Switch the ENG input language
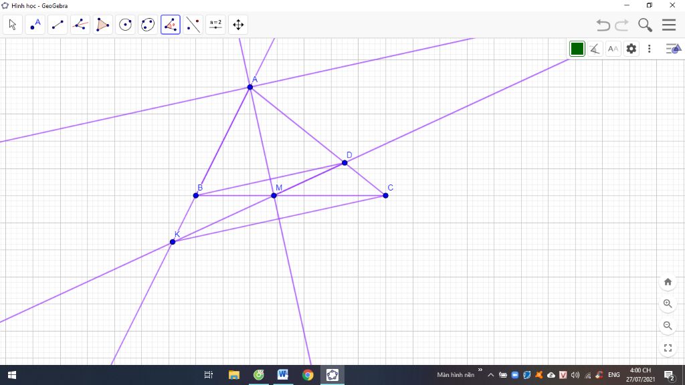This screenshot has height=385, width=685. pos(614,375)
